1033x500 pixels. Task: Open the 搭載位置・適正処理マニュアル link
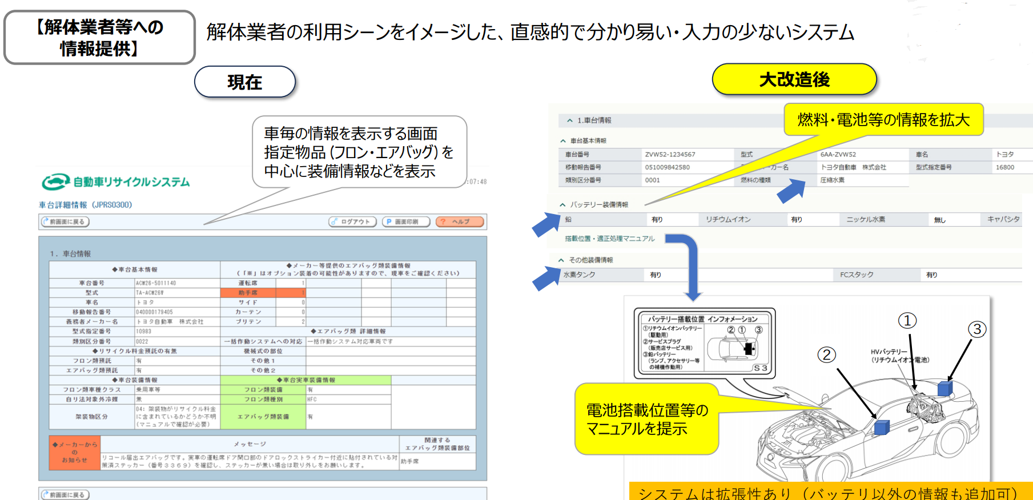pyautogui.click(x=609, y=239)
